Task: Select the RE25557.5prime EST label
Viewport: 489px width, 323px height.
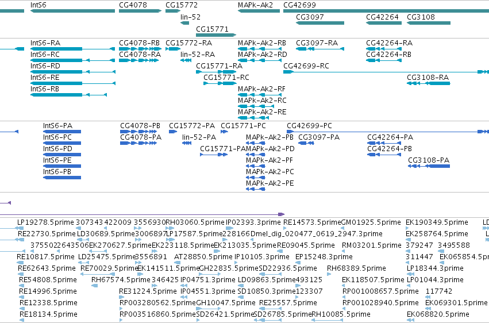Action: (288, 303)
